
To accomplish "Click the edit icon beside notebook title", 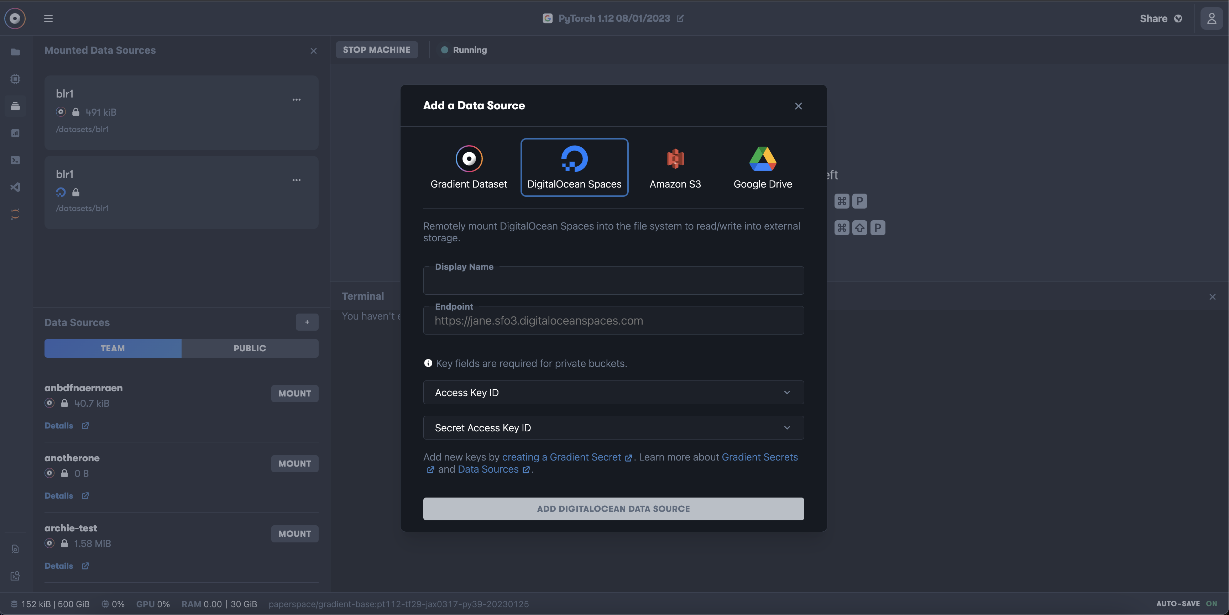I will pyautogui.click(x=680, y=18).
